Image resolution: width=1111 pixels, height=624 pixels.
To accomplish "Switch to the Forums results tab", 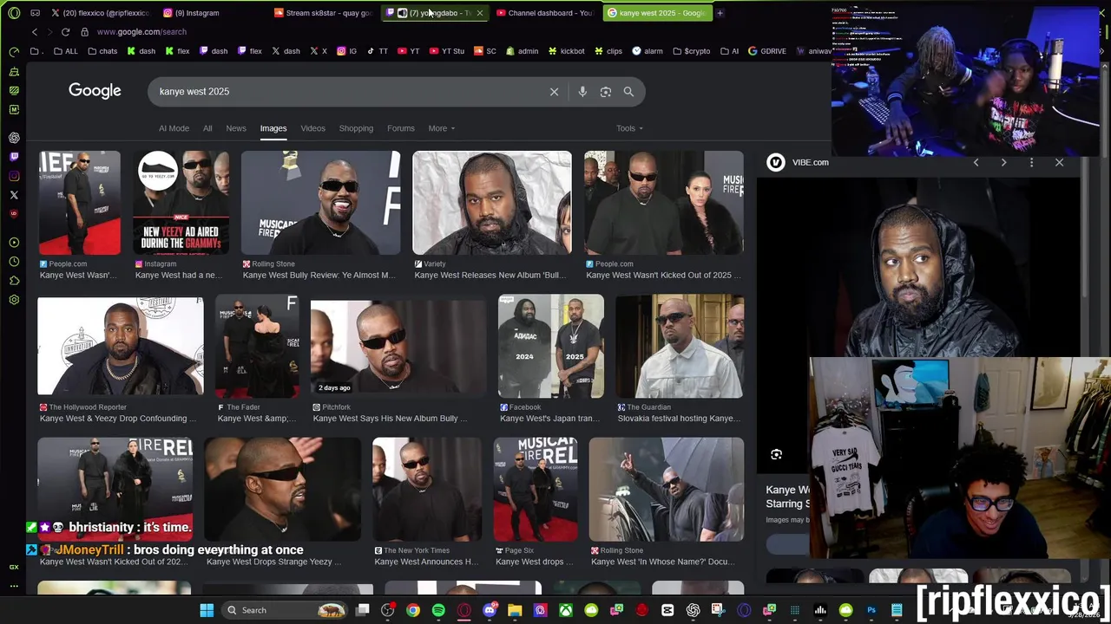I will coord(401,128).
